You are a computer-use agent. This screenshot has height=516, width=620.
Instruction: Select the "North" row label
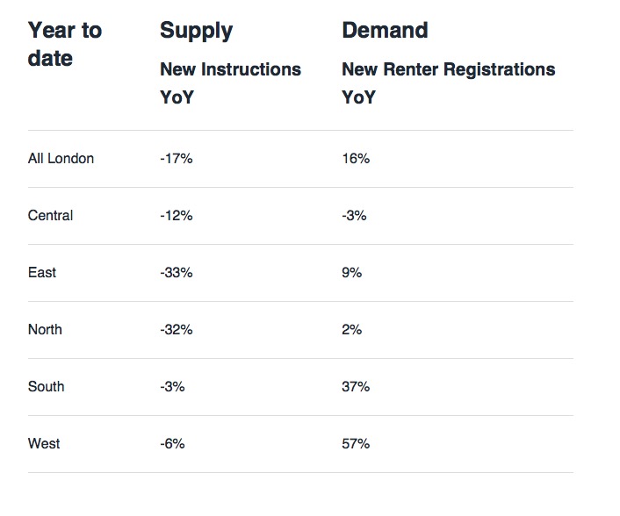pos(45,330)
